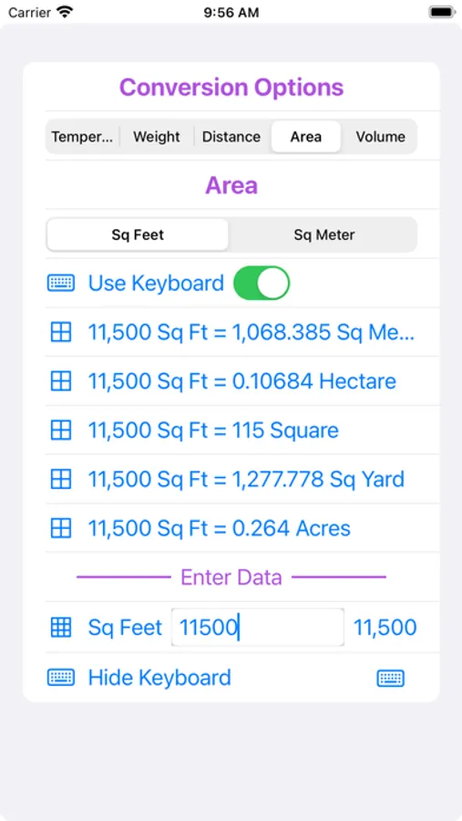This screenshot has width=462, height=821.
Task: Tap the Hide Keyboard label
Action: pos(159,678)
